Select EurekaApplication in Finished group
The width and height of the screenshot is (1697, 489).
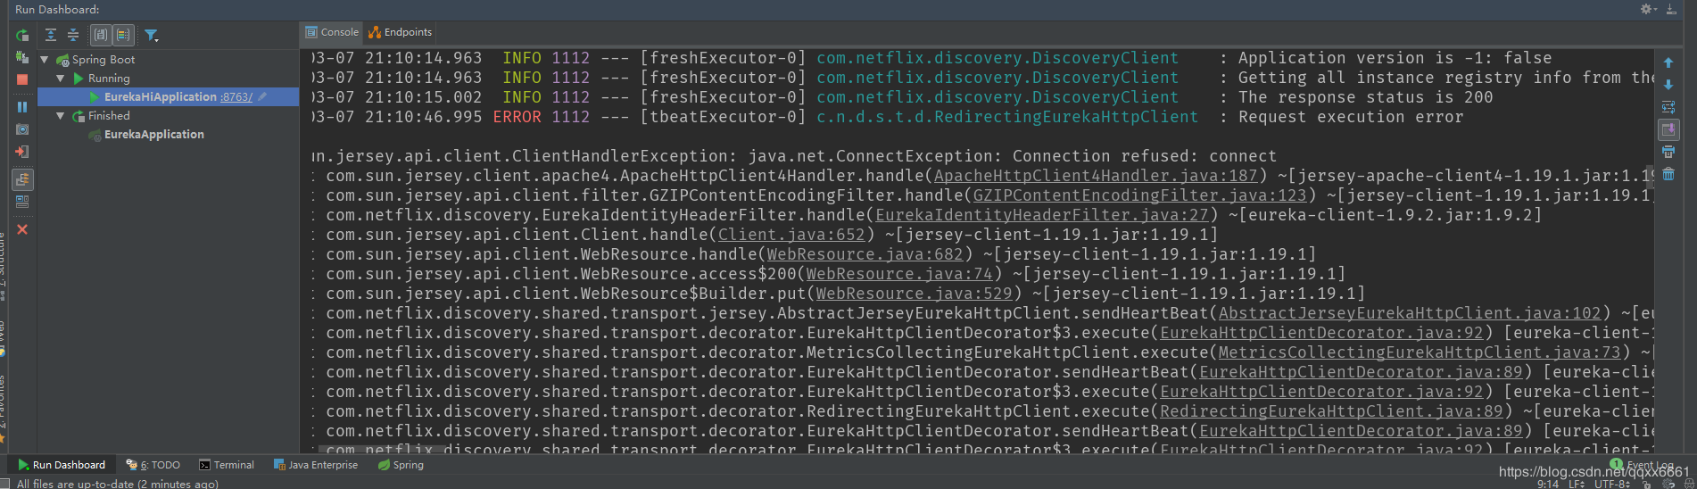tap(153, 135)
